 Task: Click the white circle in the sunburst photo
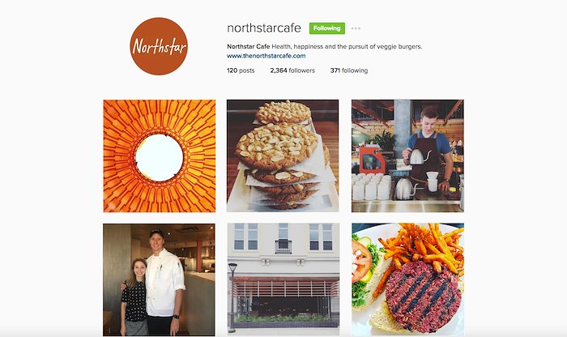[160, 158]
